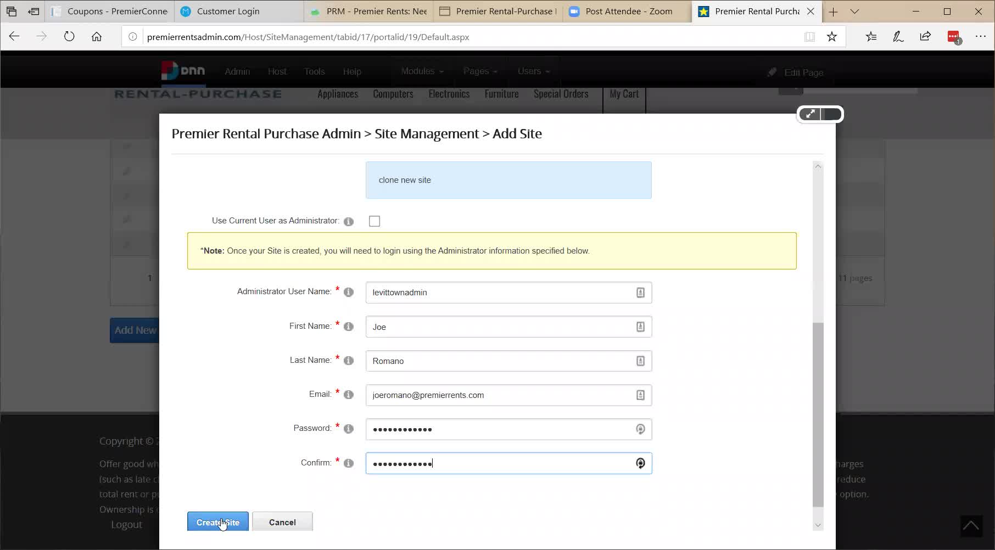This screenshot has width=995, height=550.
Task: Switch to Customer Login tab
Action: coord(239,11)
